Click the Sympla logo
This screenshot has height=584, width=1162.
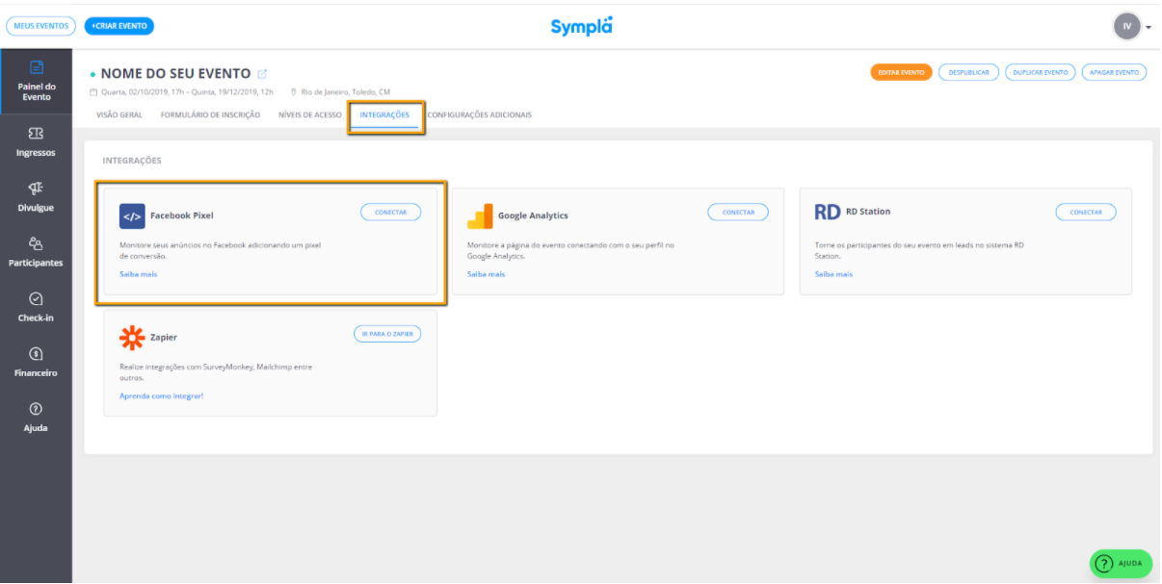click(x=581, y=26)
